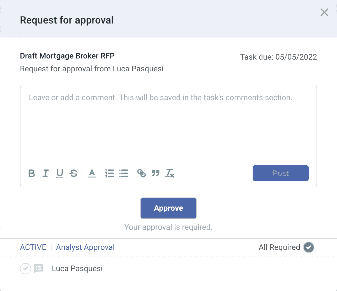
Task: Clear text formatting with the Tx icon
Action: point(170,173)
